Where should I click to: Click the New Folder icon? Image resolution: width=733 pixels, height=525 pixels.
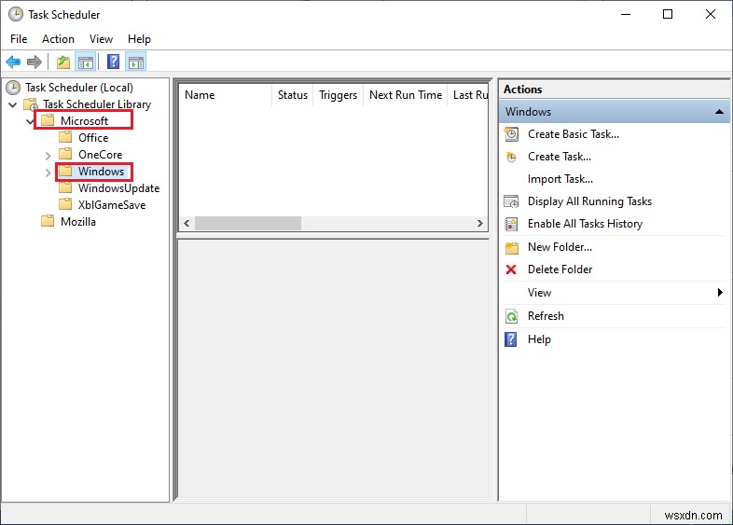(512, 247)
